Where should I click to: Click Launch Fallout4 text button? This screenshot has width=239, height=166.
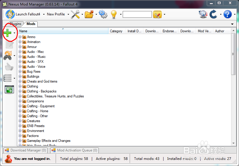(28, 14)
